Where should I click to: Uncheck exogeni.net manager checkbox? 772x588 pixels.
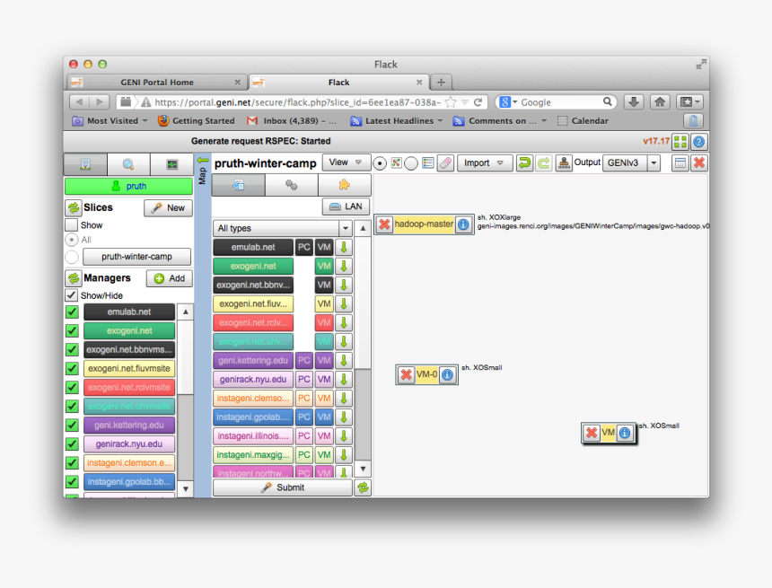tap(72, 330)
